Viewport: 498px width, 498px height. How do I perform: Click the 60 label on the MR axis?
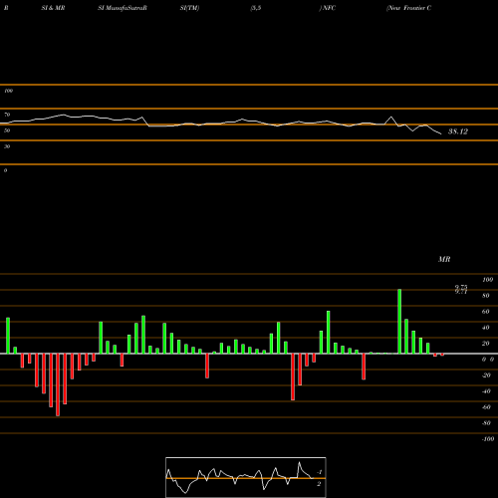(x=486, y=312)
